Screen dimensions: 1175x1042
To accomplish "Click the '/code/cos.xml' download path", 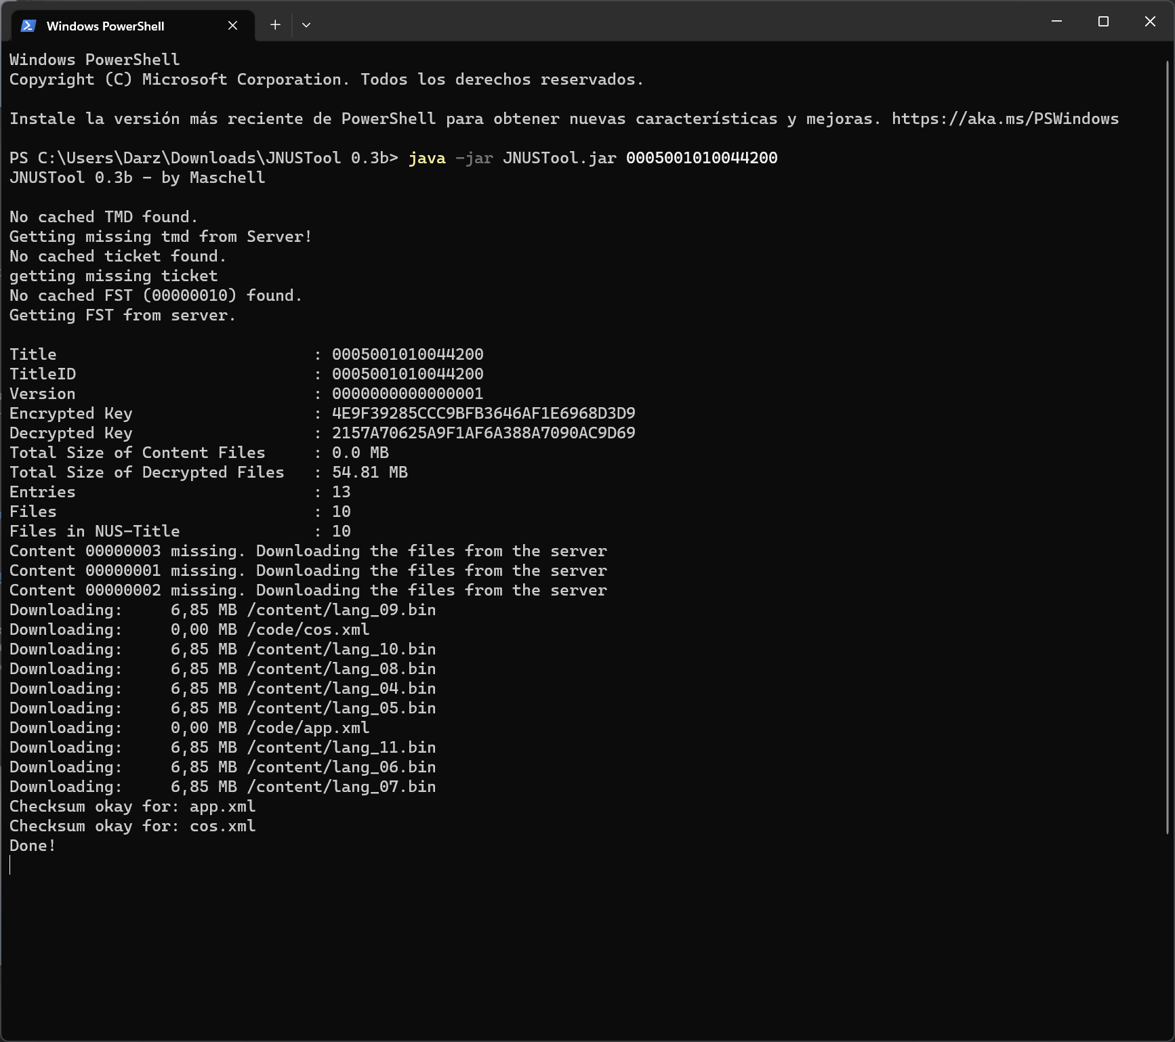I will click(x=308, y=629).
